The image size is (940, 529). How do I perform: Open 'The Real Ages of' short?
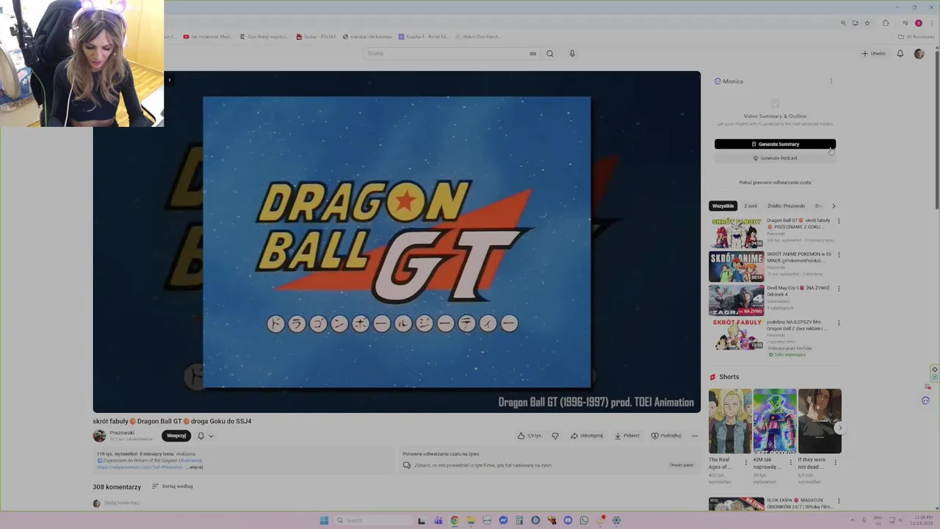(x=730, y=421)
